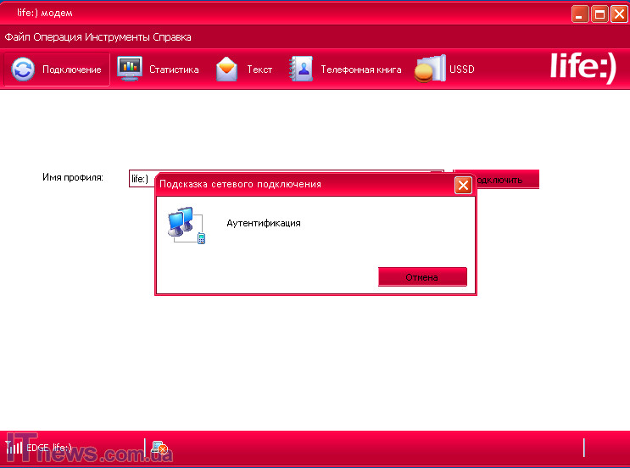
Task: Click the signal strength bars in status bar
Action: (14, 447)
